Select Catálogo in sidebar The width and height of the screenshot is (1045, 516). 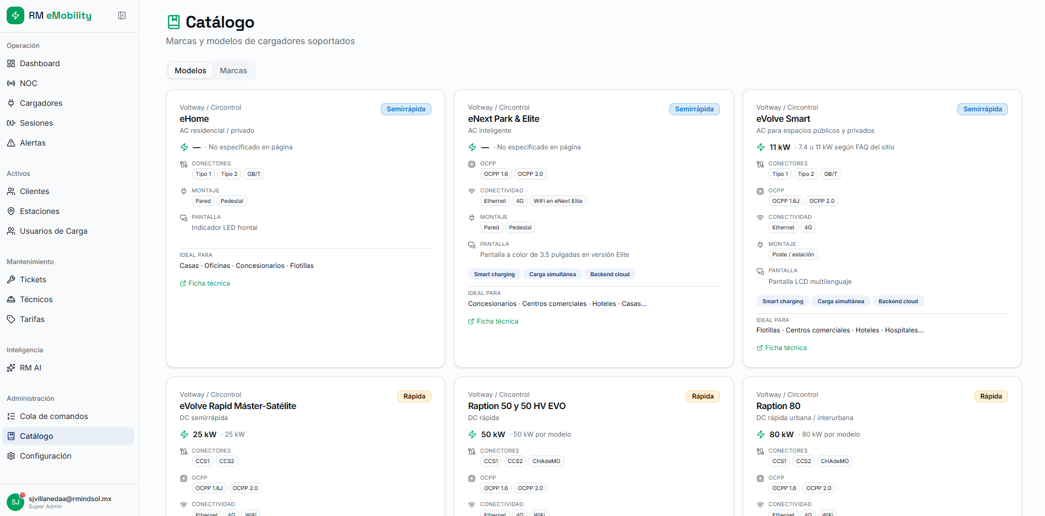68,436
